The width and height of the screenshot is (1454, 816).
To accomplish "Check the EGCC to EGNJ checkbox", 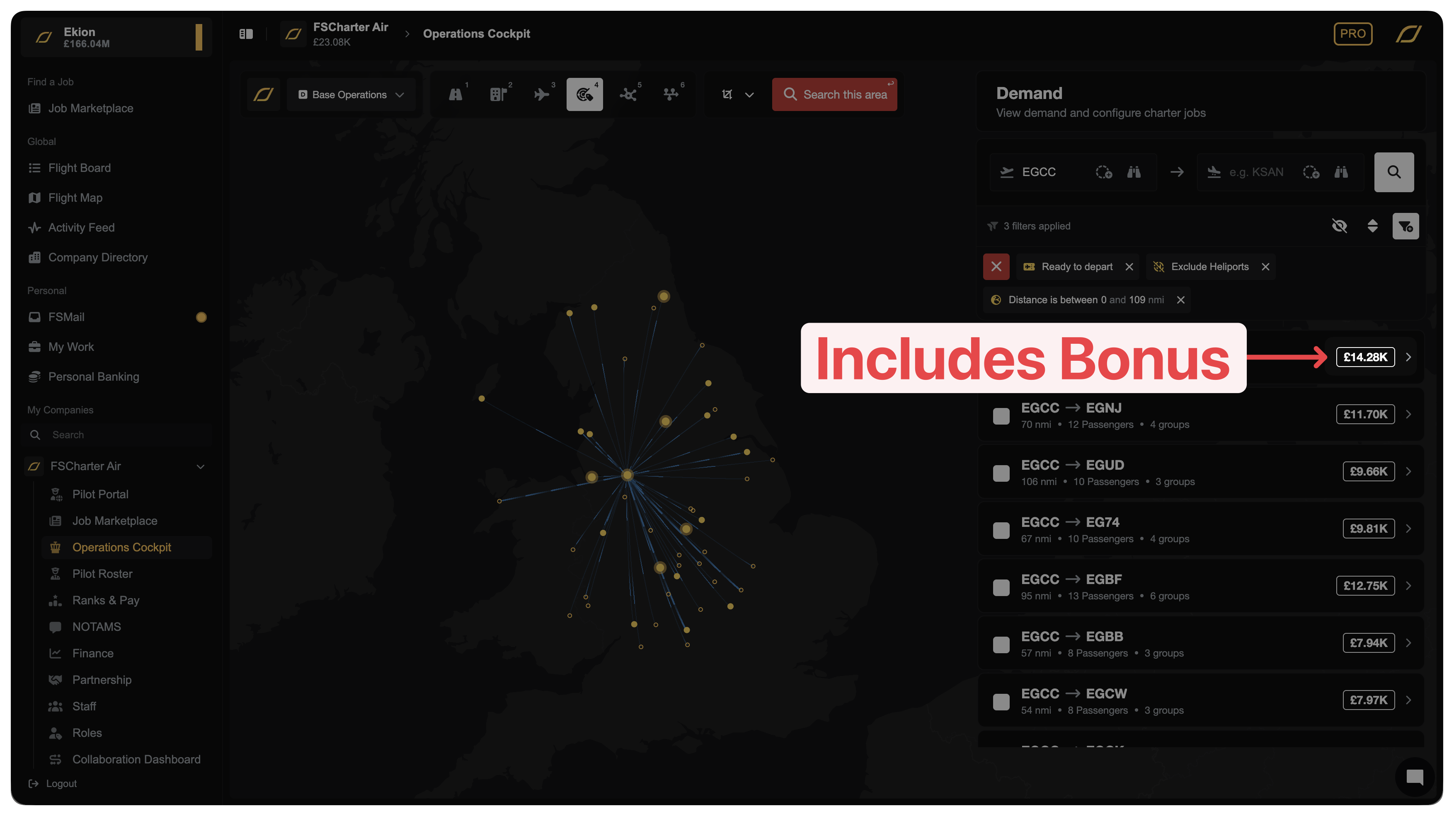I will (x=1001, y=416).
